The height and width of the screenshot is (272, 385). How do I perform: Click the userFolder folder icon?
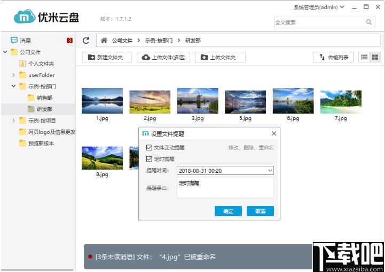tap(22, 75)
